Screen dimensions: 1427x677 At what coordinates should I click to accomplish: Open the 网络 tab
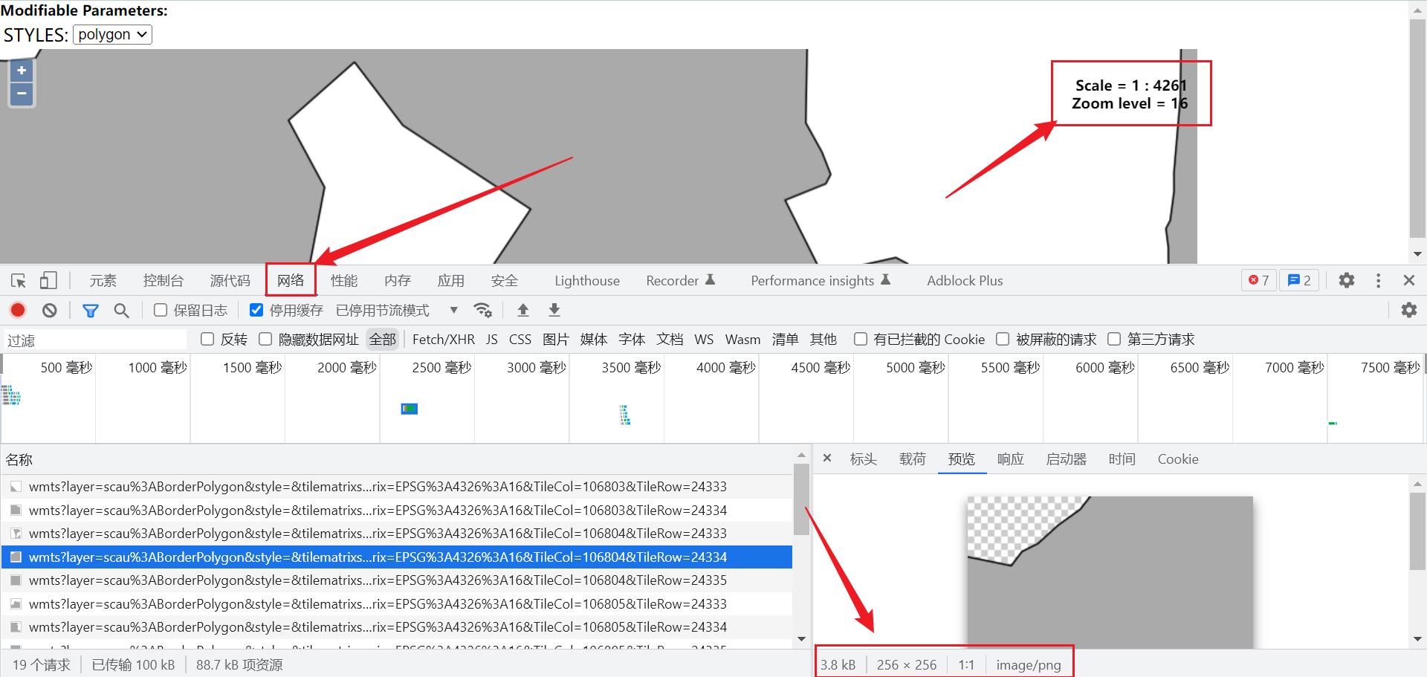(x=291, y=280)
